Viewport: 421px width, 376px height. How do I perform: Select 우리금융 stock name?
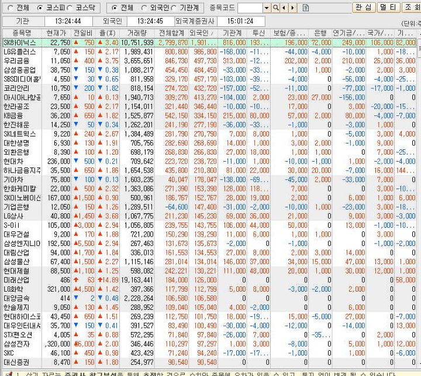[x=16, y=61]
